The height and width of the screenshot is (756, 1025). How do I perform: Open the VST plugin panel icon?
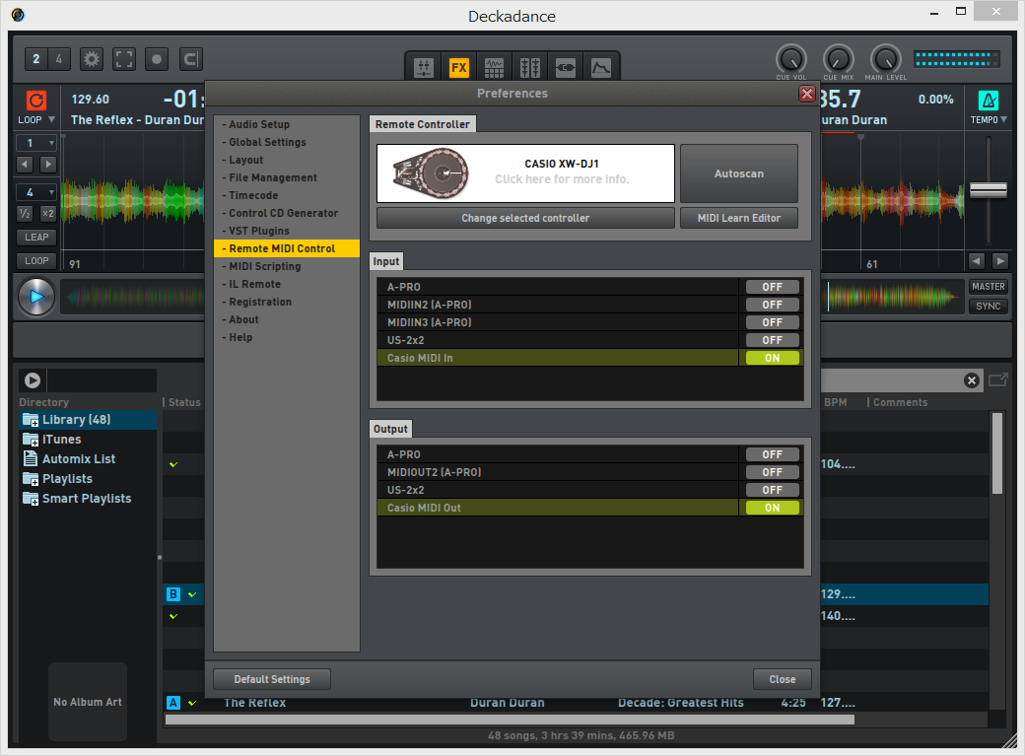point(566,67)
